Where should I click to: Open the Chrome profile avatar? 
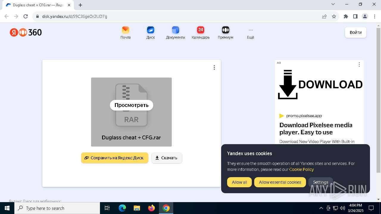365,16
